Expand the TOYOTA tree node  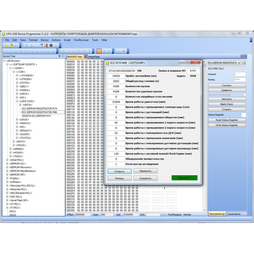click(17, 138)
